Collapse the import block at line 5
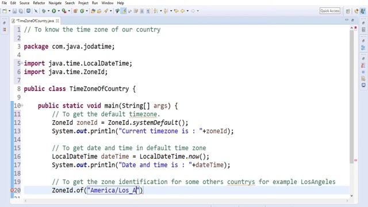This screenshot has width=368, height=207. (x=22, y=63)
